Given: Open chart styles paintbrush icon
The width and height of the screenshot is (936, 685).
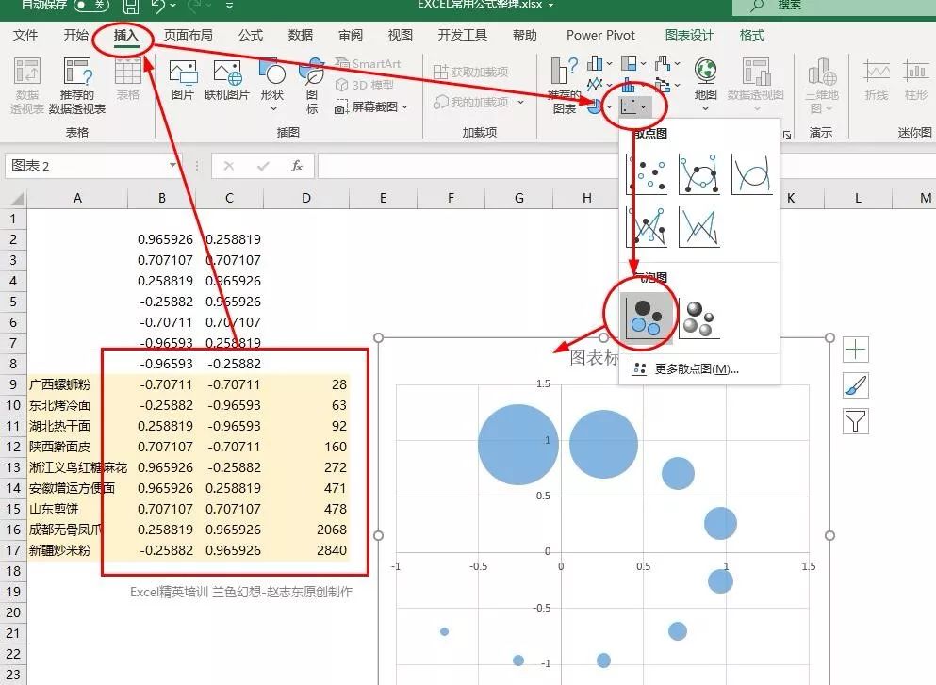Looking at the screenshot, I should [x=856, y=385].
